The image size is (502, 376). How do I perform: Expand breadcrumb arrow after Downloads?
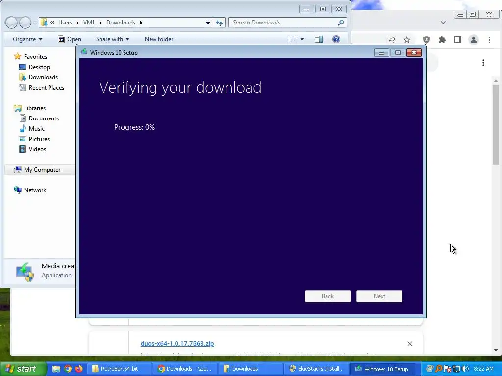point(141,23)
